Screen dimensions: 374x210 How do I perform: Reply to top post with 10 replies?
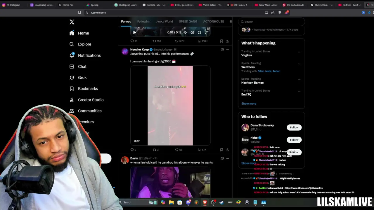point(134,41)
